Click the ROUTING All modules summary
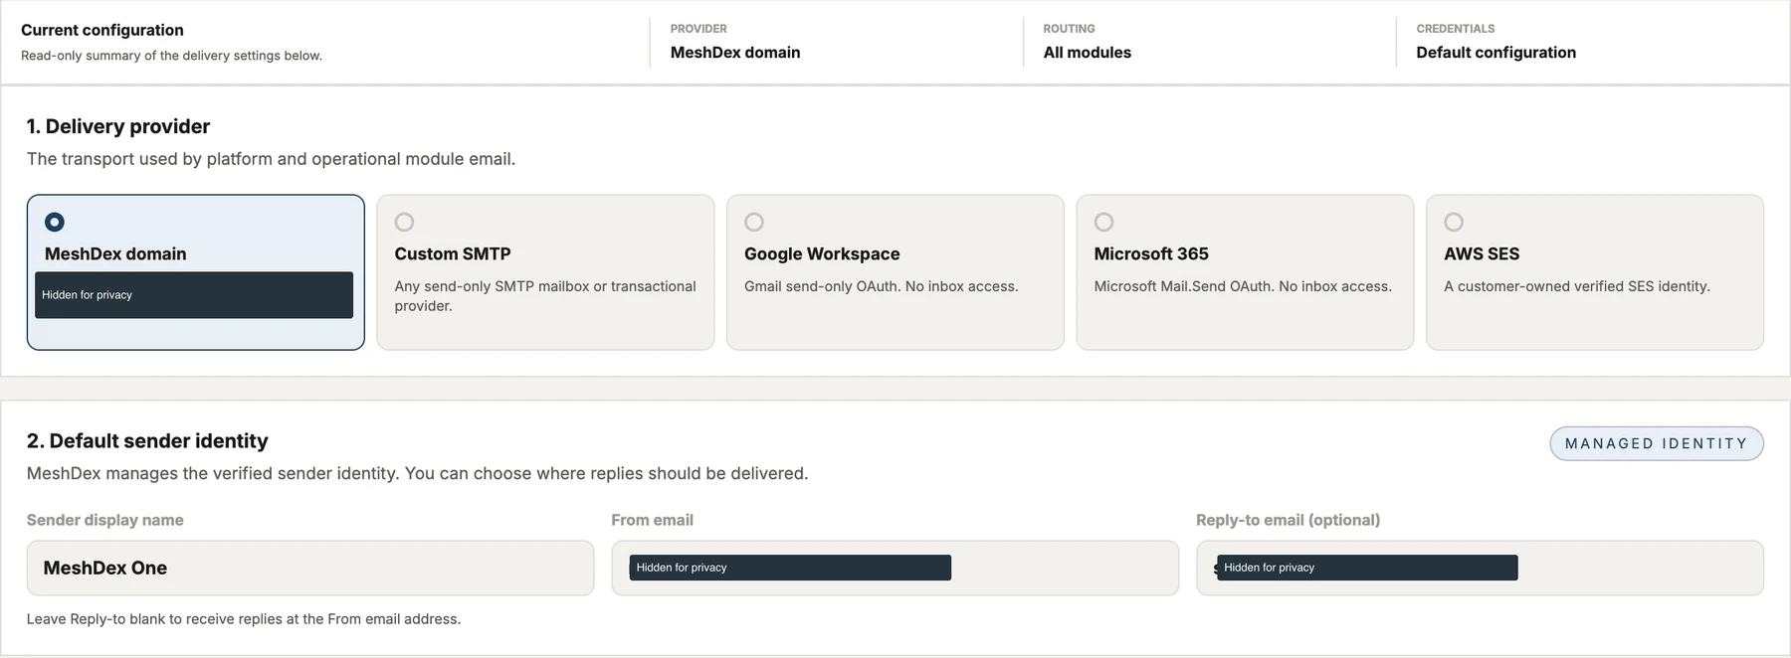Image resolution: width=1791 pixels, height=658 pixels. [x=1088, y=52]
